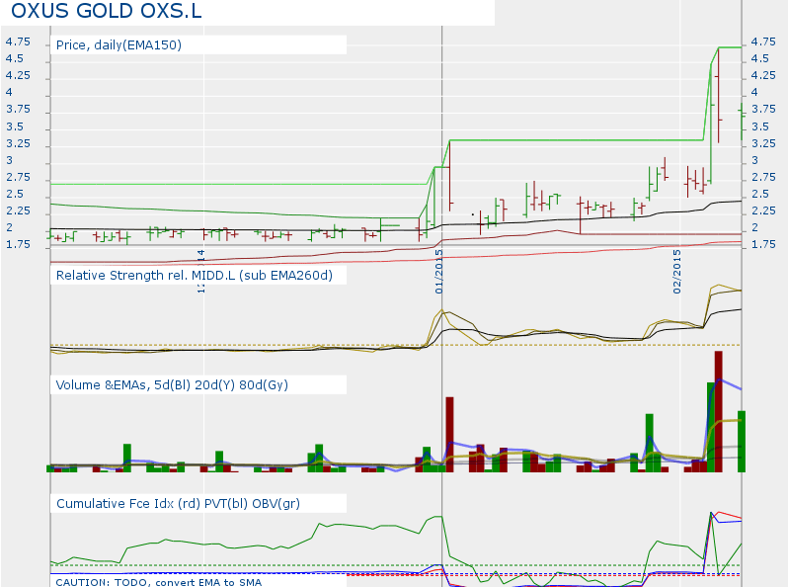Click the Cumulative Fce Idx PVT OBV label

[x=178, y=504]
